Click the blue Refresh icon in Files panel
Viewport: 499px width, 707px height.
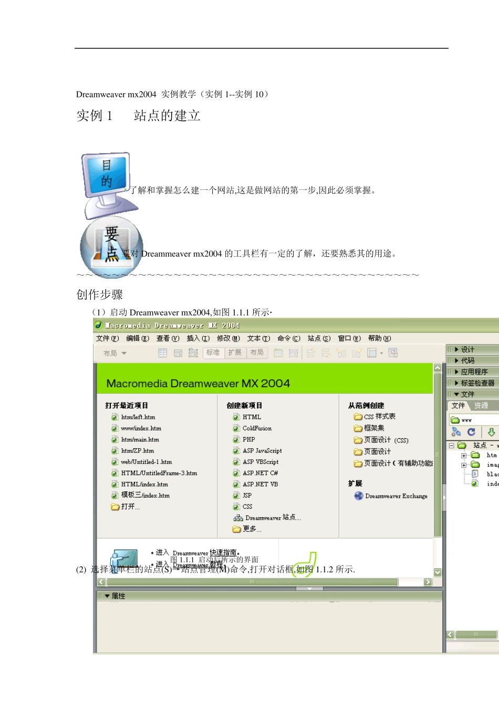coord(471,432)
